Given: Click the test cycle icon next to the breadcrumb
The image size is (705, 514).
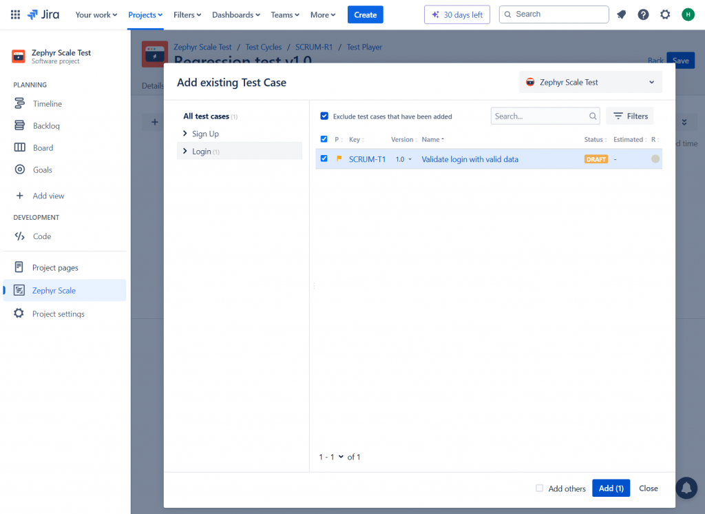Looking at the screenshot, I should click(x=154, y=54).
